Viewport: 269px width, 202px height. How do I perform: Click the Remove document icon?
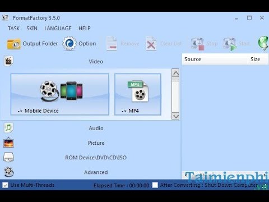pos(112,43)
